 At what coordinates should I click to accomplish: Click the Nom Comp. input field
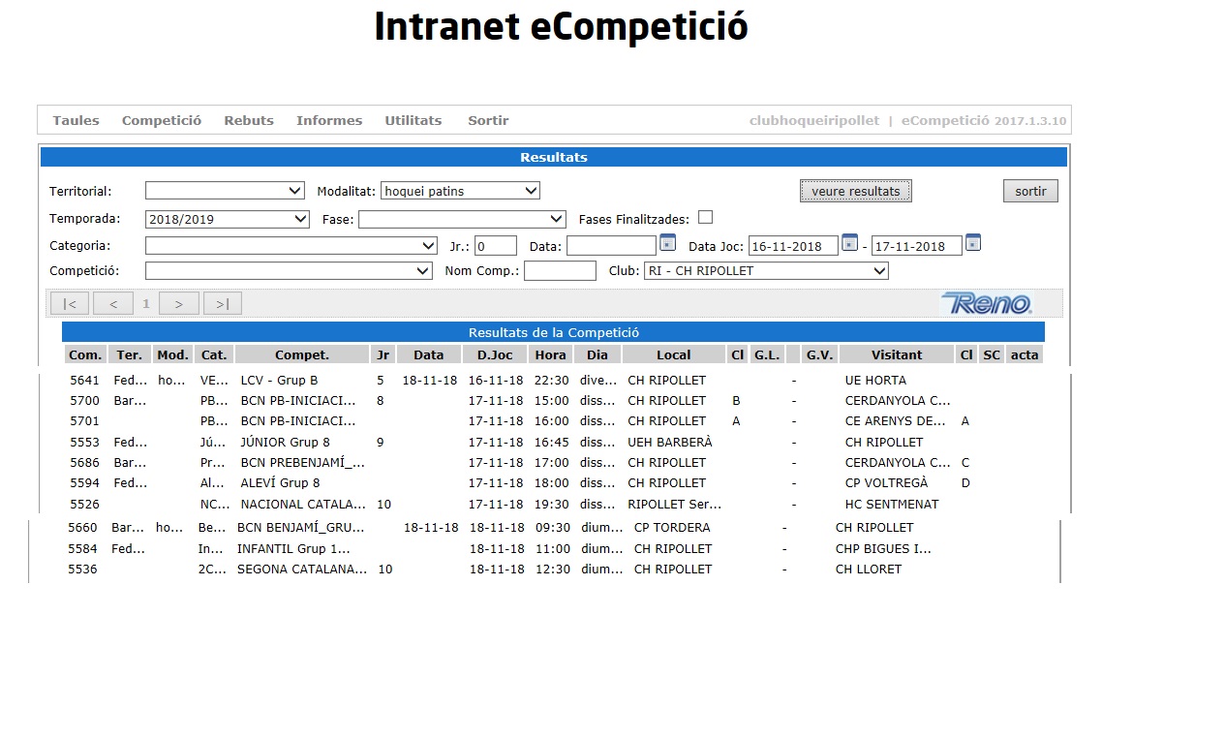coord(560,271)
